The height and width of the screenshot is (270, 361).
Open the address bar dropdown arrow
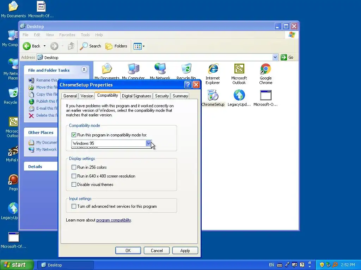pyautogui.click(x=275, y=57)
